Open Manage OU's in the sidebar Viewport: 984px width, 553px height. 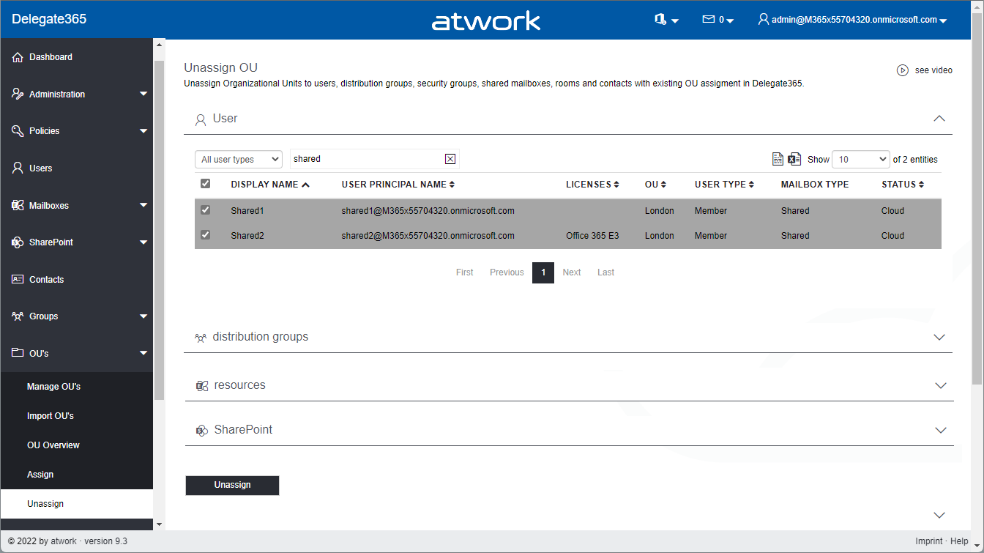53,387
